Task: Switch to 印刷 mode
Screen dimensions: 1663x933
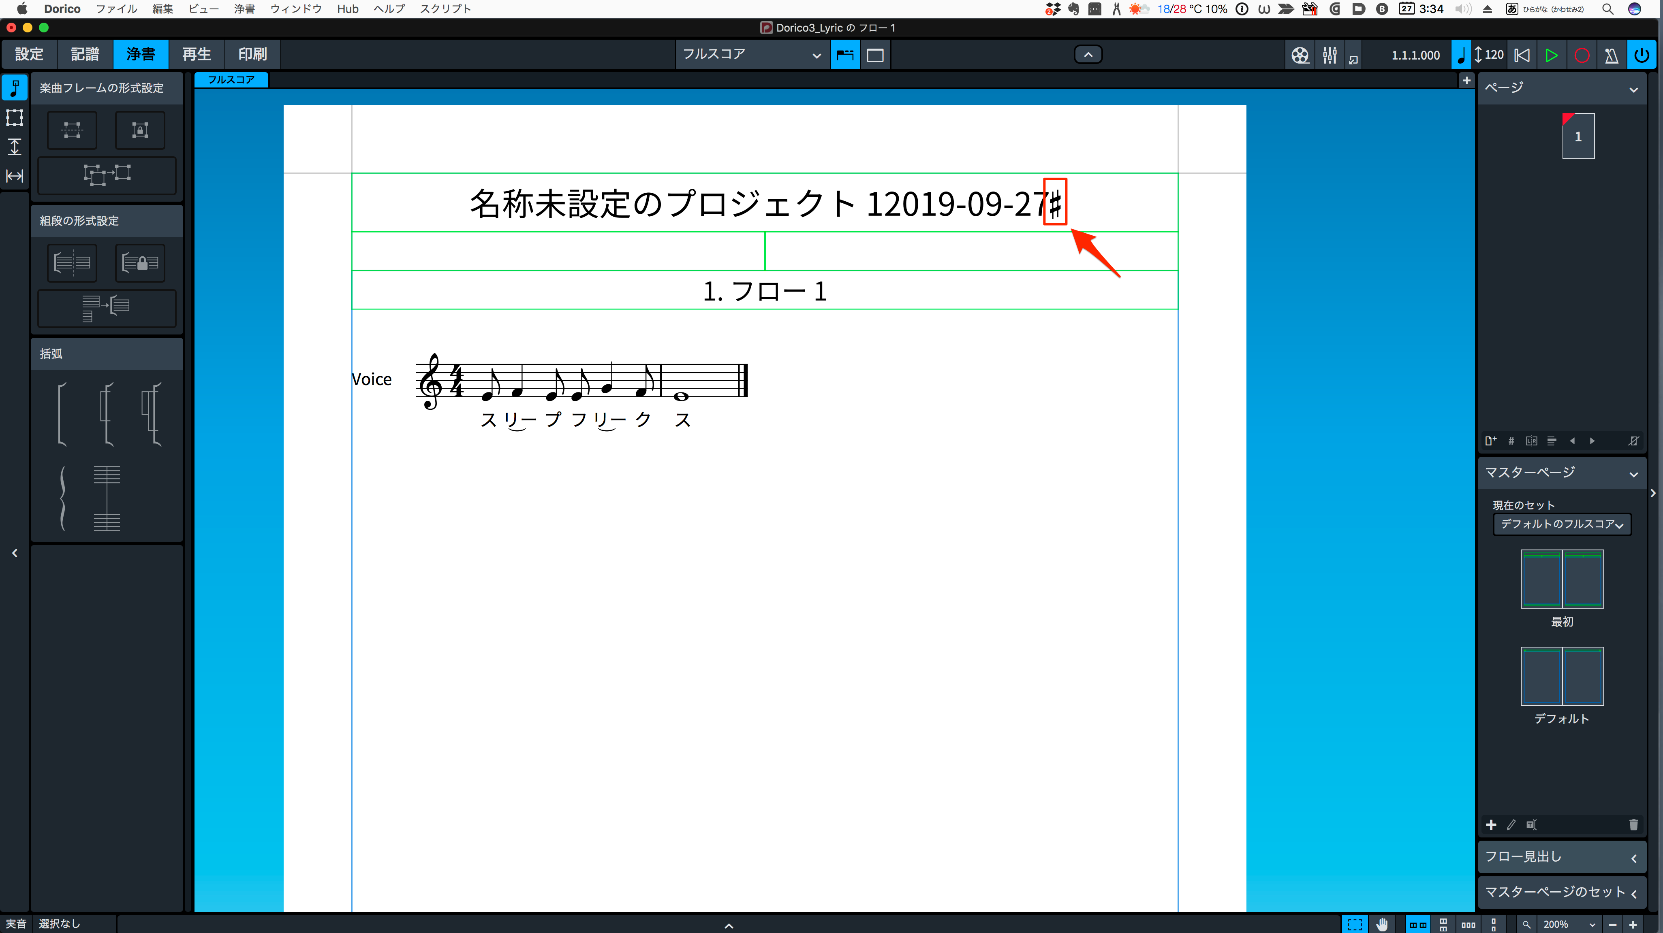Action: click(x=252, y=55)
